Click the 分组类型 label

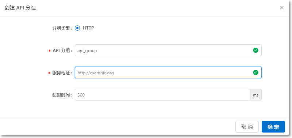click(x=62, y=28)
